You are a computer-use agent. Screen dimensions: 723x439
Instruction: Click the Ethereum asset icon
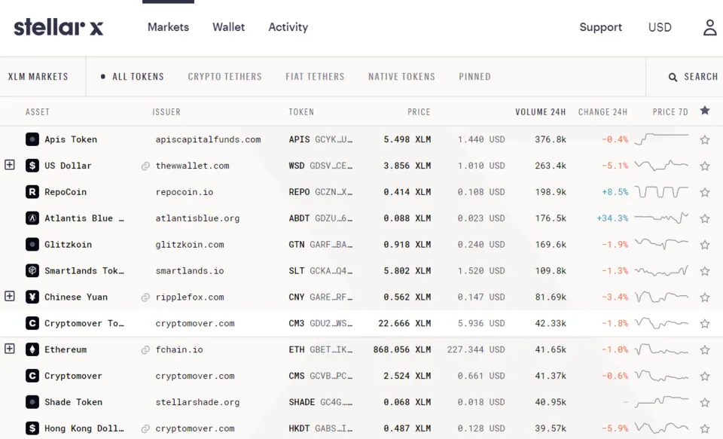pos(32,349)
